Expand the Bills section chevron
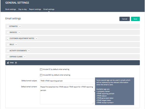Viewport: 145px width, 109px height. [x=16, y=45]
